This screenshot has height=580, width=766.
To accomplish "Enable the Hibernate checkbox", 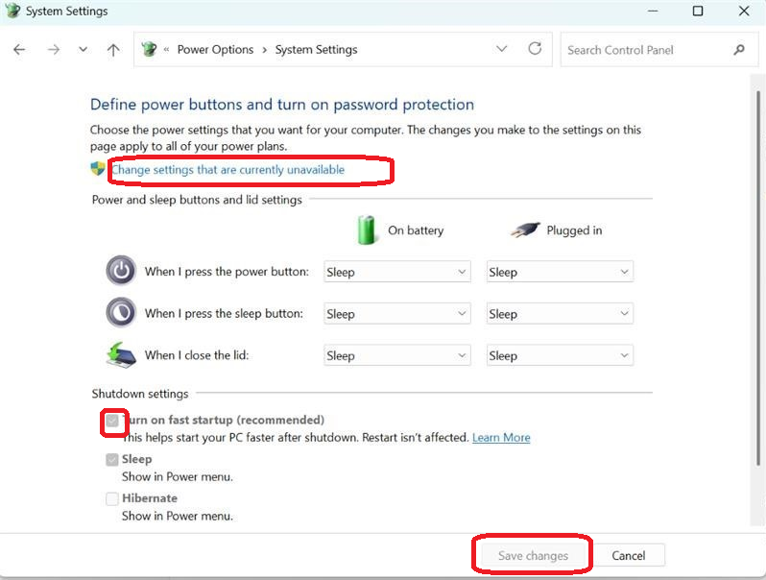I will [x=112, y=498].
